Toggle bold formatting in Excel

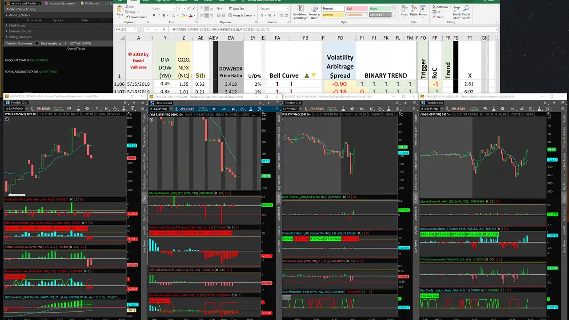[x=154, y=16]
